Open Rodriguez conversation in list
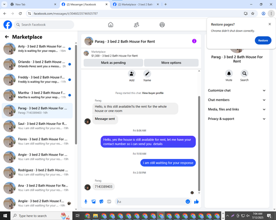The width and height of the screenshot is (276, 220). point(38,172)
